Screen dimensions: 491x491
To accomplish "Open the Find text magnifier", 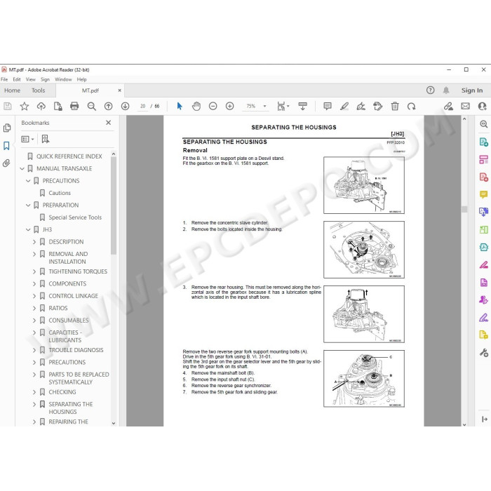I will 91,106.
